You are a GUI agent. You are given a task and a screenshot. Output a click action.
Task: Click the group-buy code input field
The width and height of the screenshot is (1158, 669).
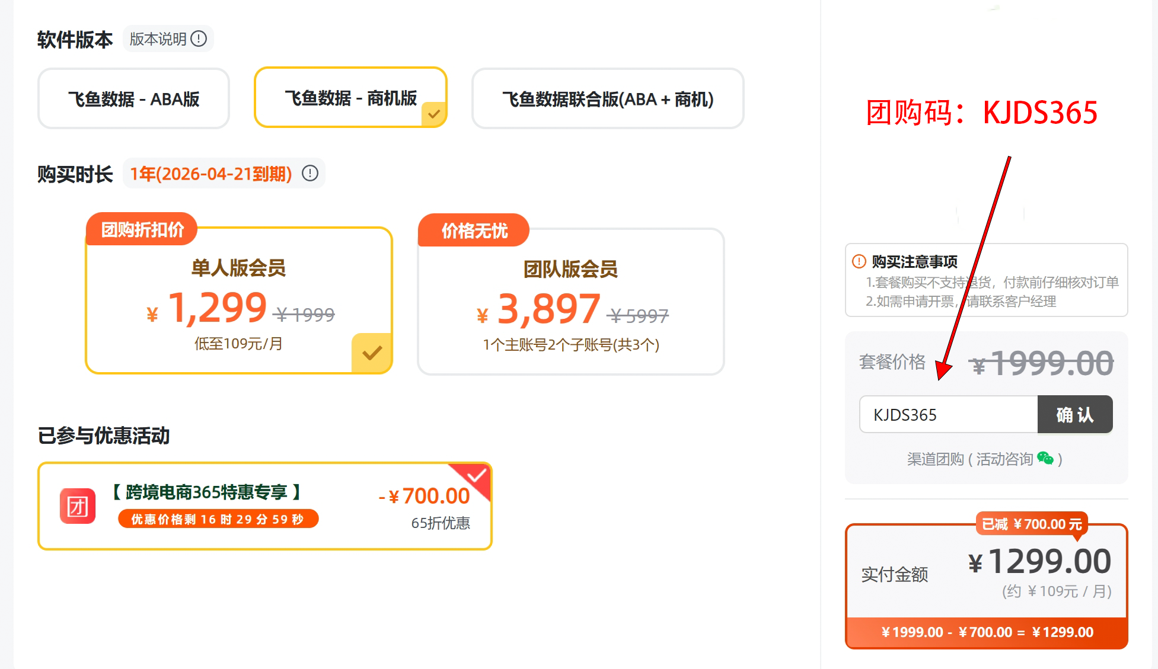tap(948, 415)
